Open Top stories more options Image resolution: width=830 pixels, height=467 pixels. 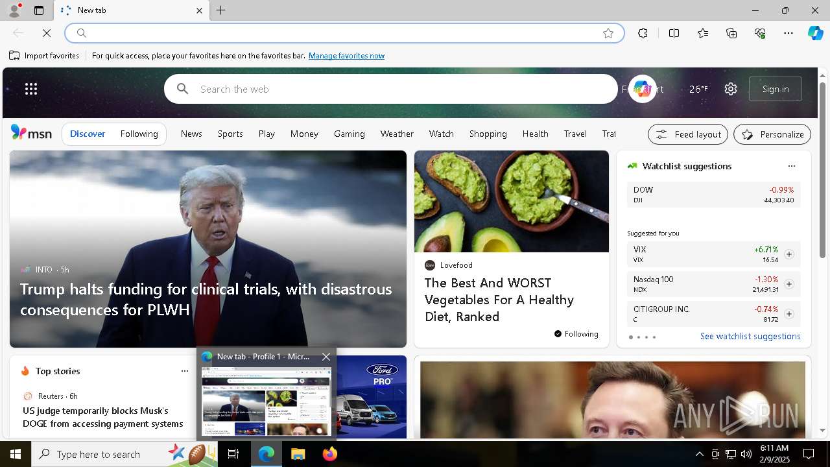[185, 371]
